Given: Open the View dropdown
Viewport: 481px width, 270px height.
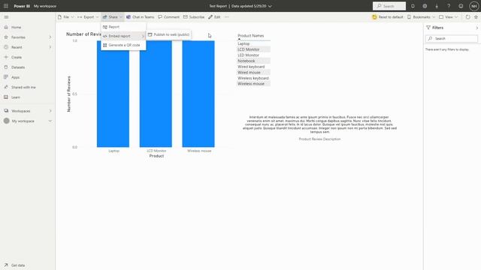Looking at the screenshot, I should click(x=449, y=17).
